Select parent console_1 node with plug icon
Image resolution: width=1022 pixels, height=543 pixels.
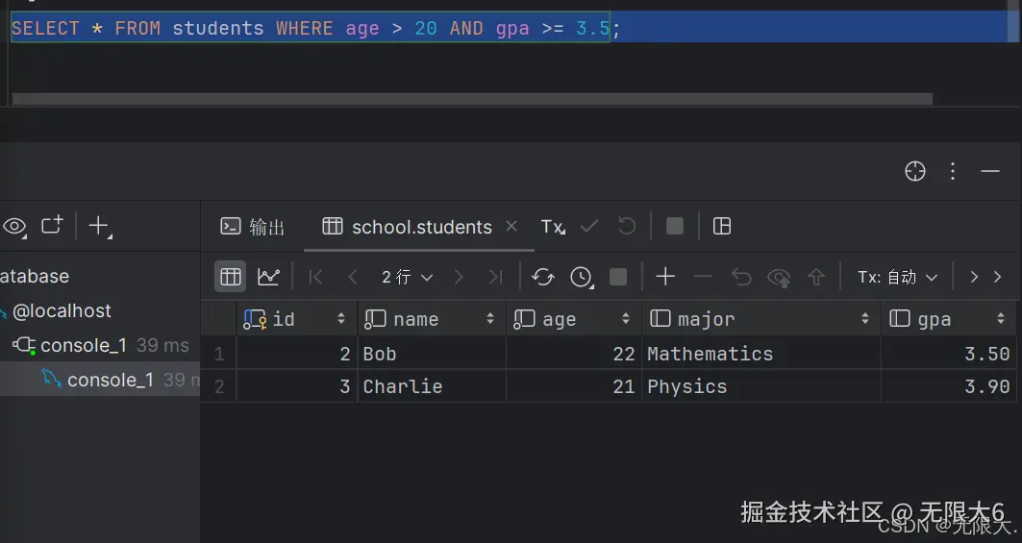pos(100,345)
